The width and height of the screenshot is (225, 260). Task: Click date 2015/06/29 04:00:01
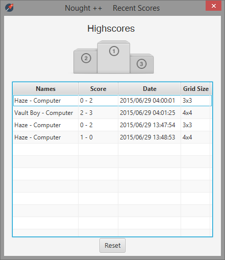pyautogui.click(x=147, y=101)
